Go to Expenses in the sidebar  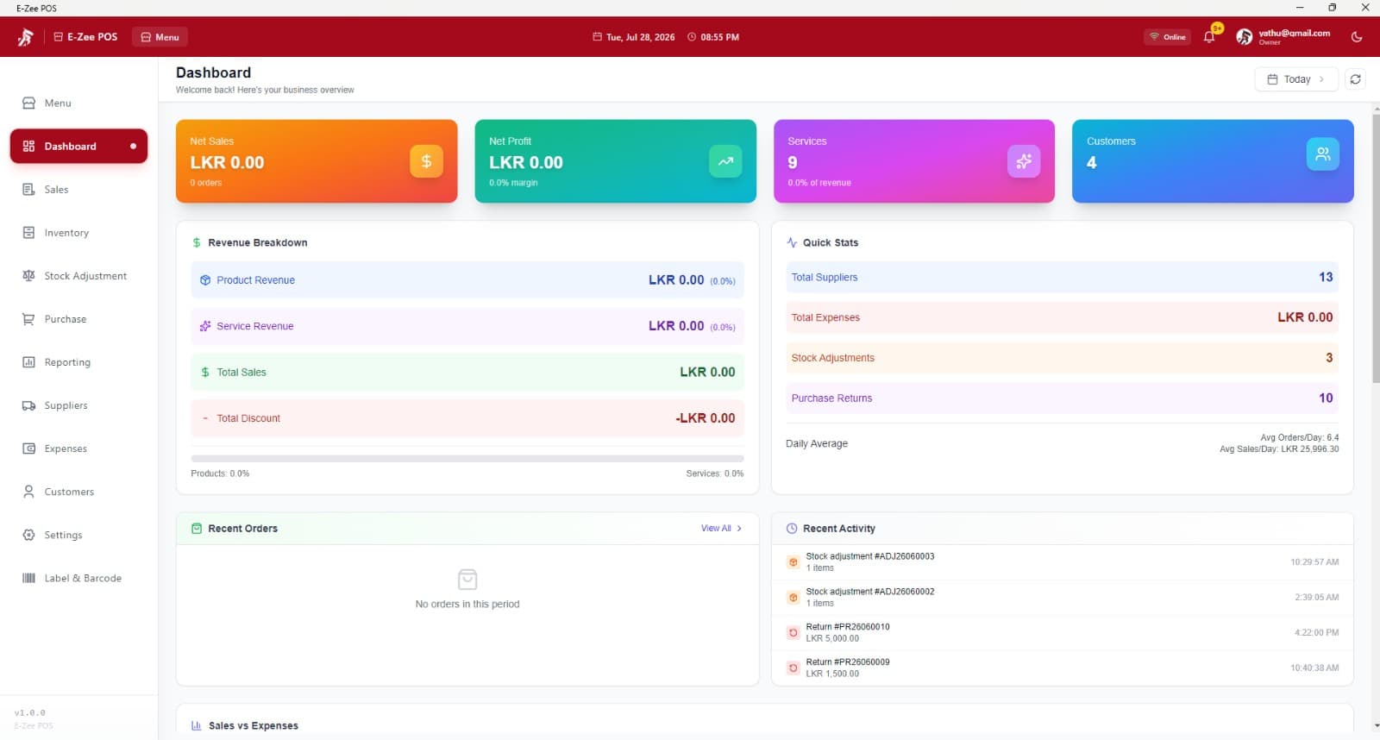tap(78, 448)
